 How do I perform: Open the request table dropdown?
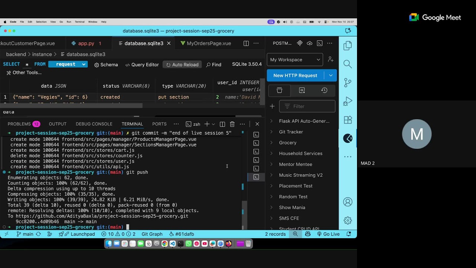68,64
